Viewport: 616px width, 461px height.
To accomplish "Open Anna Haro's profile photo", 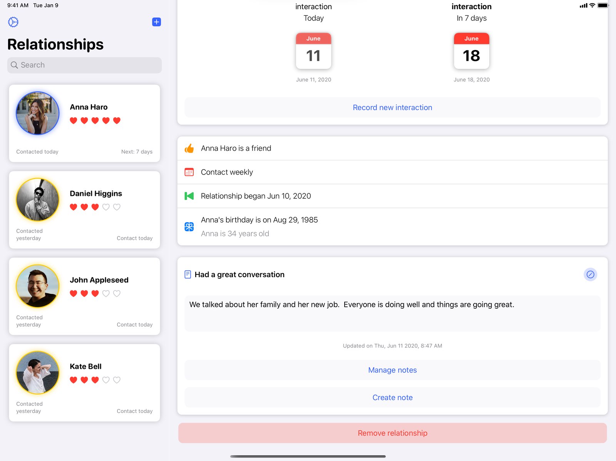I will pos(38,113).
